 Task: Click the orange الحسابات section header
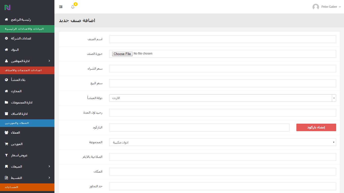pyautogui.click(x=27, y=187)
